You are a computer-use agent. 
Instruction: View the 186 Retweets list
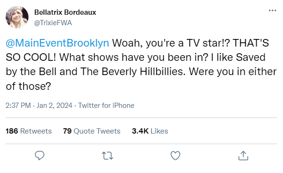[28, 131]
